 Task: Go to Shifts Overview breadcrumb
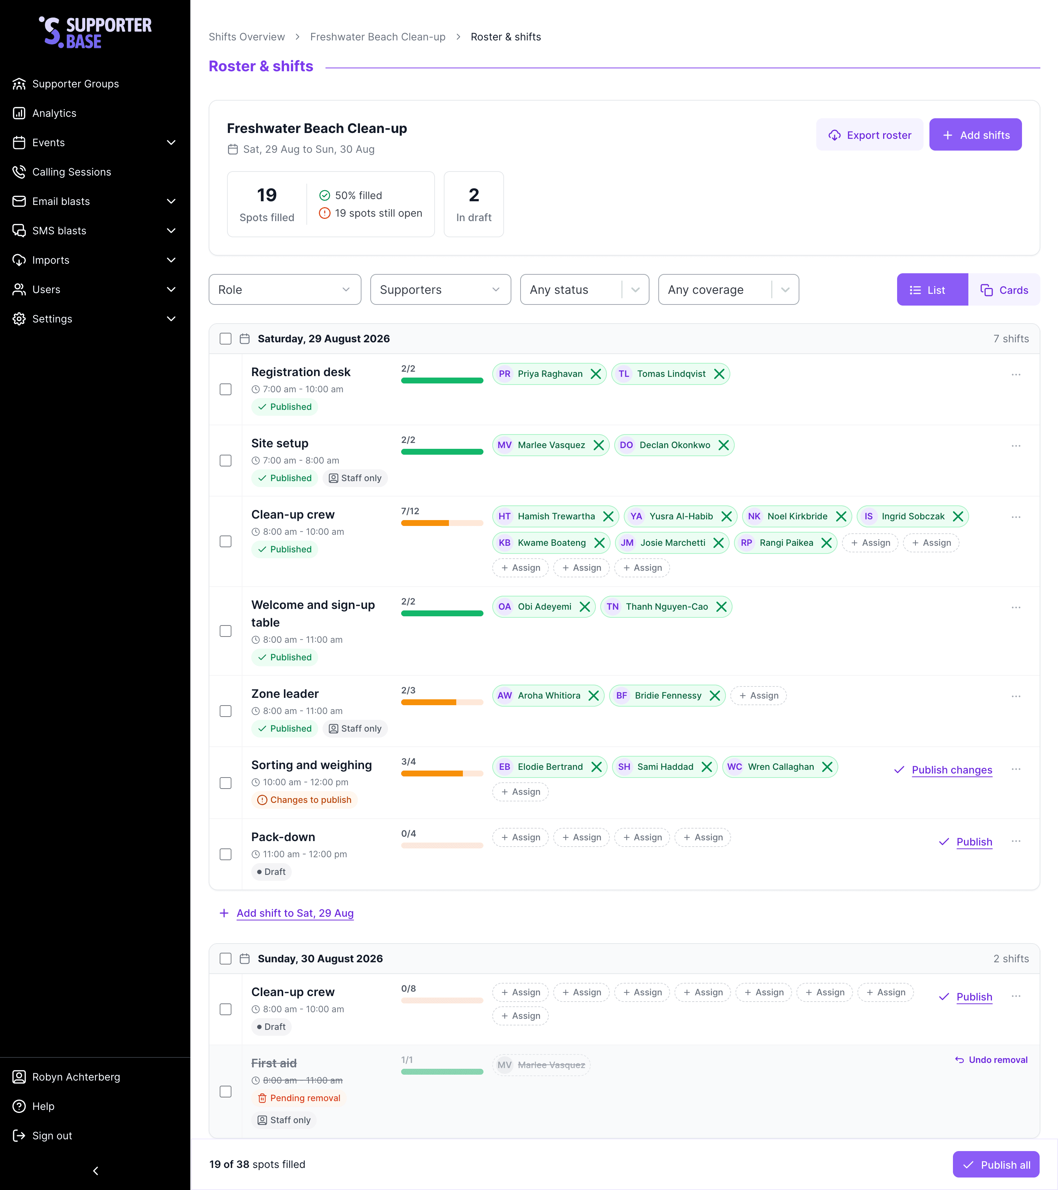[x=246, y=37]
